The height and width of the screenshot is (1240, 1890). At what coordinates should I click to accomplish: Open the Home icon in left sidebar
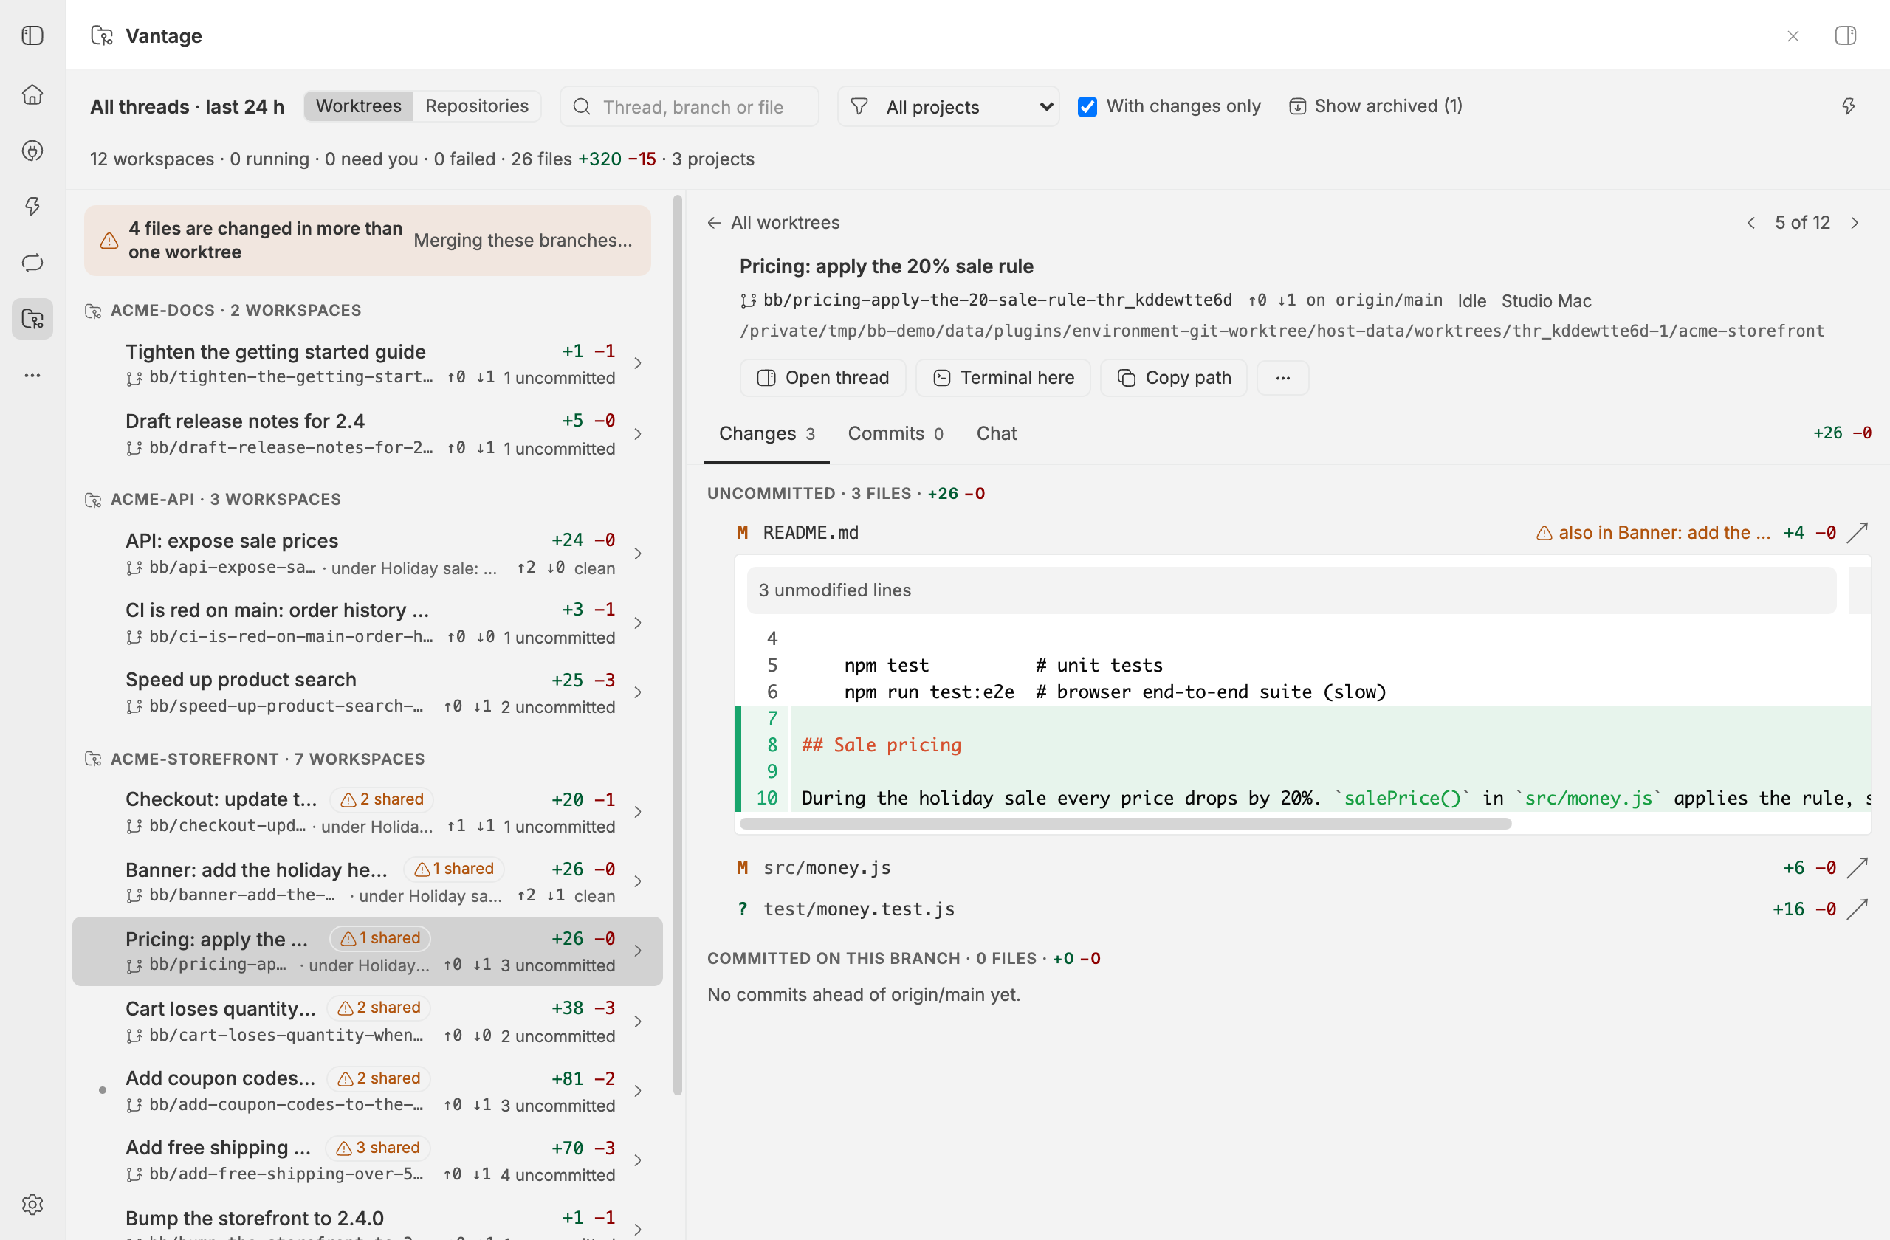[x=32, y=94]
